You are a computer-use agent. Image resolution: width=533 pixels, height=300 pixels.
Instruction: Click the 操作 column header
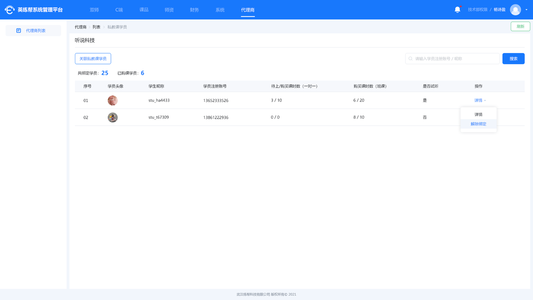click(478, 86)
